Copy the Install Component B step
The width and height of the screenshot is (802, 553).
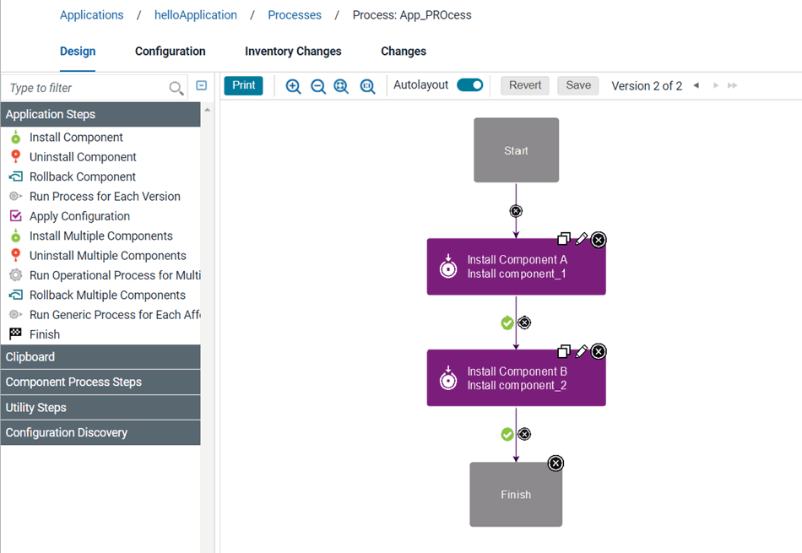(x=565, y=351)
